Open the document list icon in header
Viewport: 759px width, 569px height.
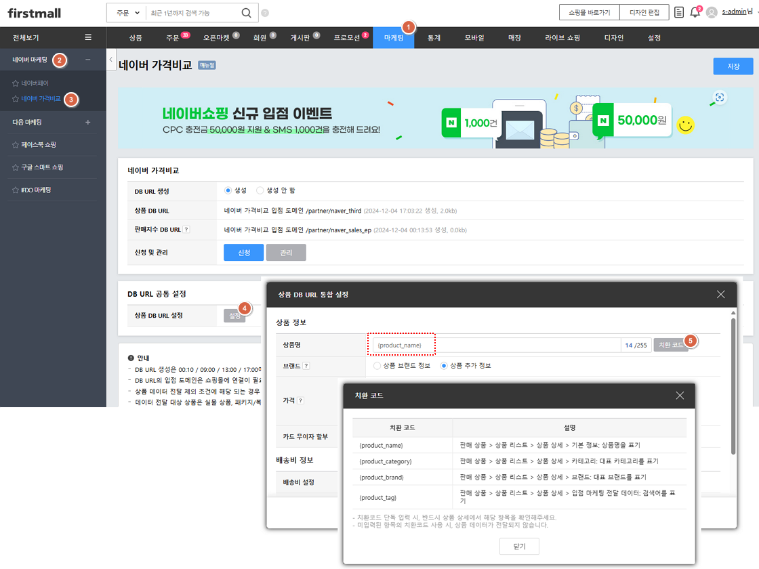tap(679, 12)
